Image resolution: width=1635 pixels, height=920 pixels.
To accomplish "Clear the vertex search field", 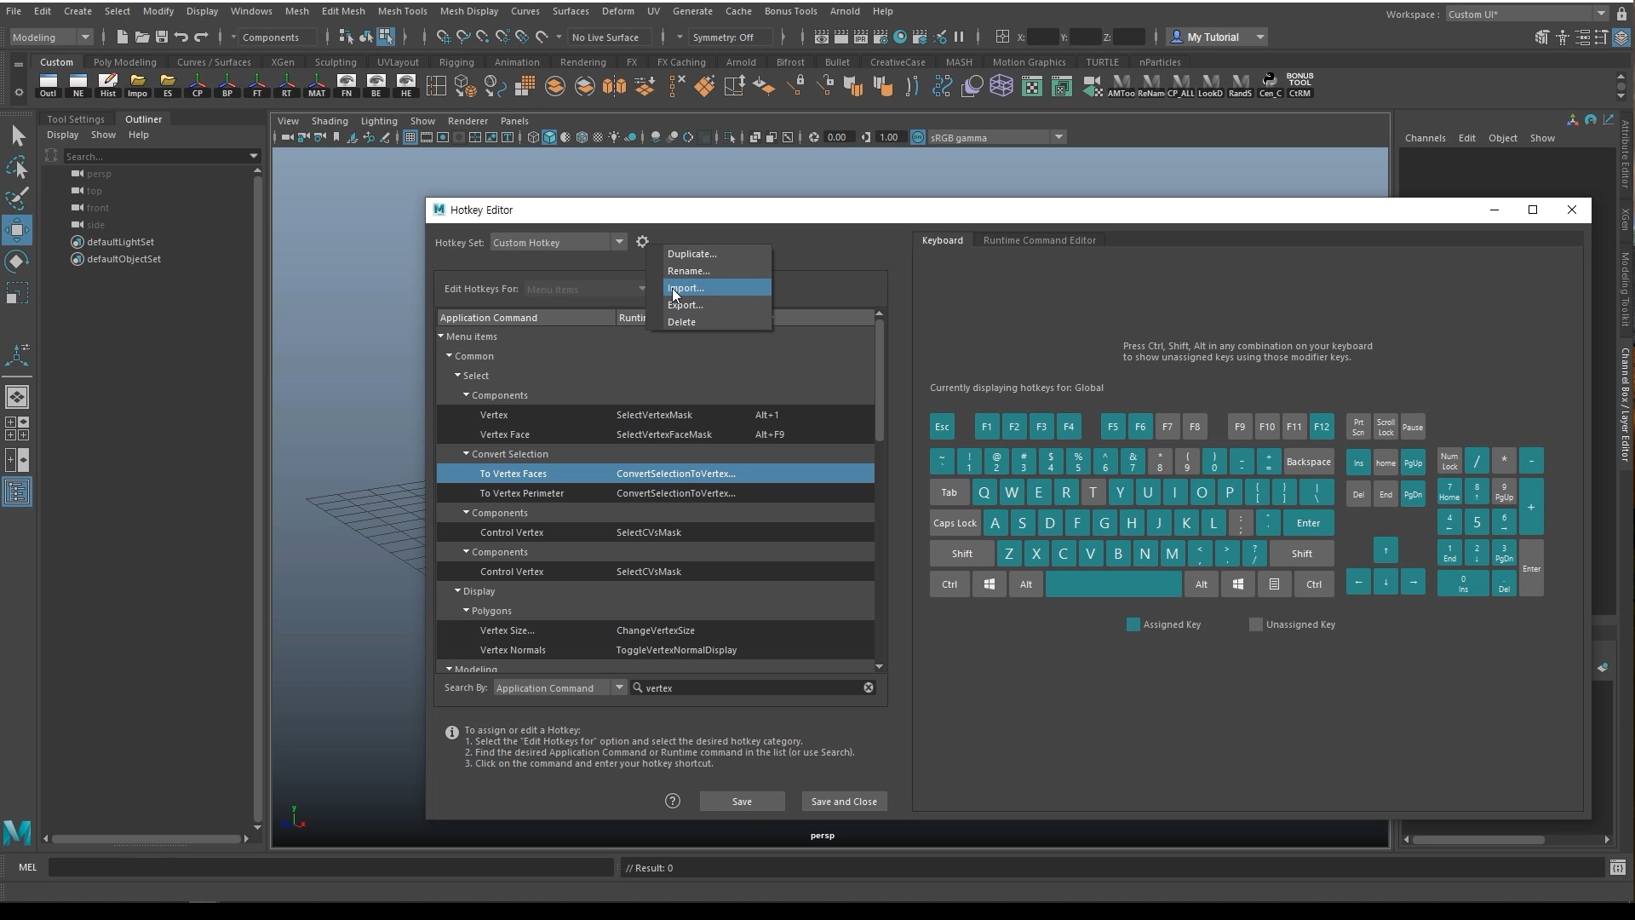I will (x=869, y=687).
